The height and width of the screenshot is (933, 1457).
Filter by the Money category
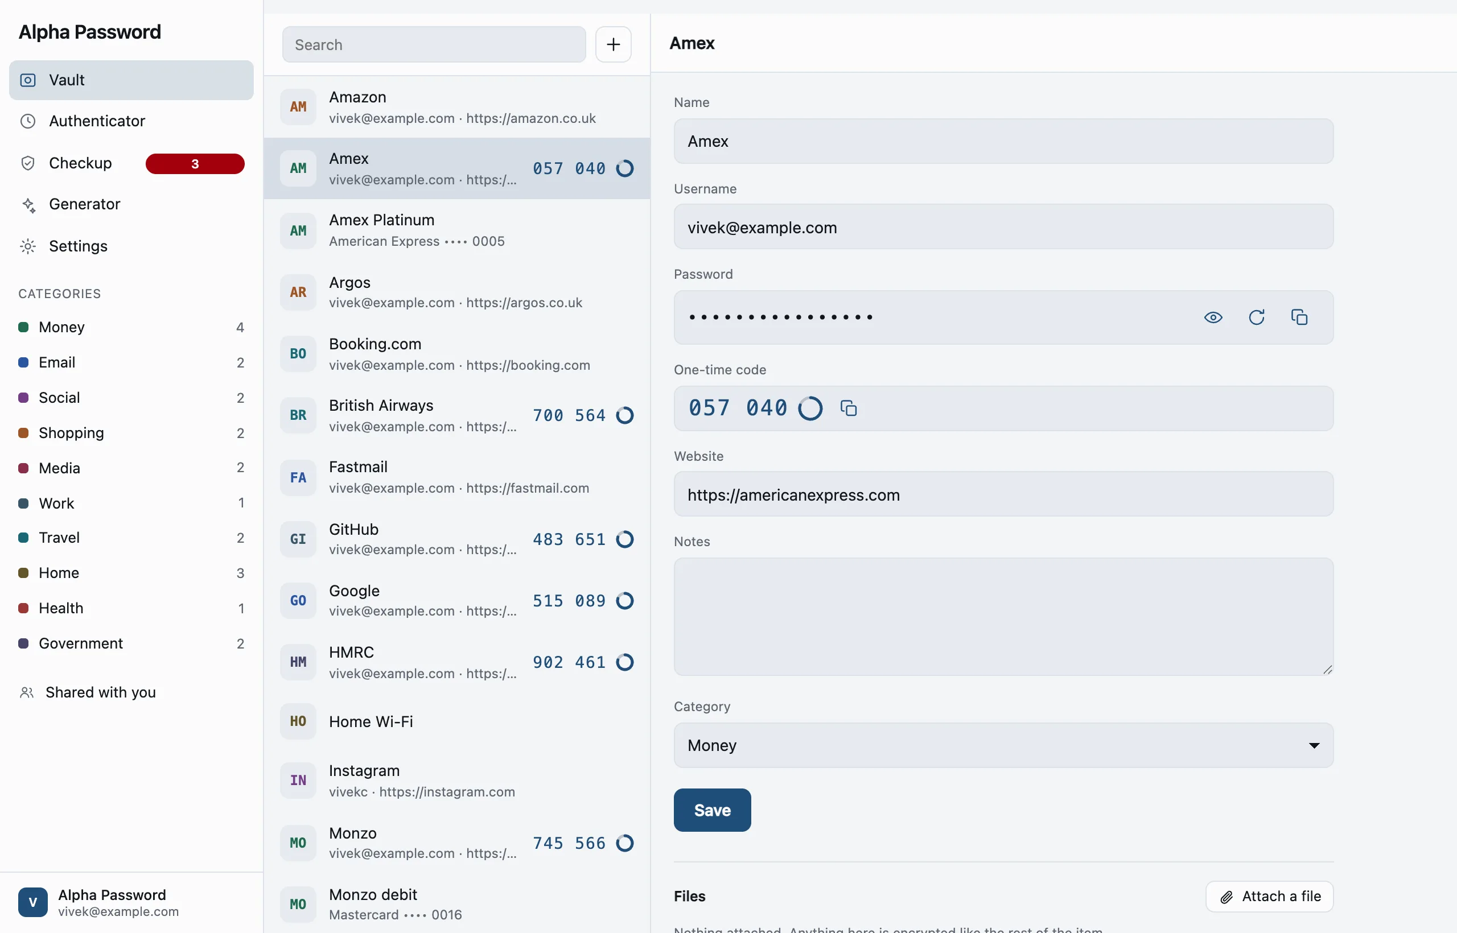(131, 327)
